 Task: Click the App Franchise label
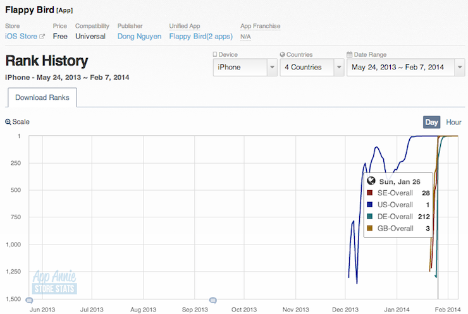(x=261, y=27)
